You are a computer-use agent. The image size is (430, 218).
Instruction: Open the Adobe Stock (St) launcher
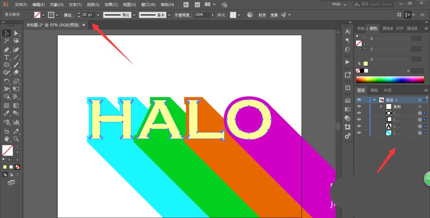(x=197, y=5)
